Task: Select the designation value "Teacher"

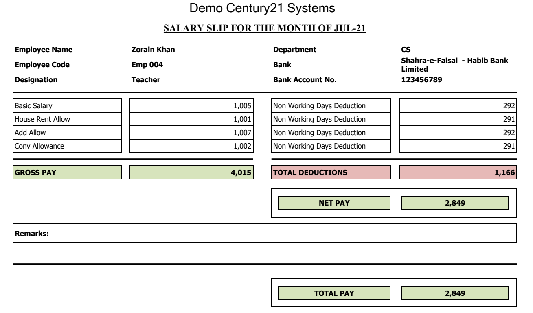Action: tap(145, 80)
